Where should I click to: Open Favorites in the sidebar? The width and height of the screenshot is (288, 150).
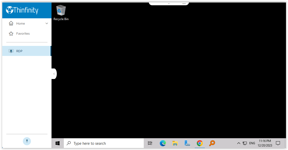[23, 34]
